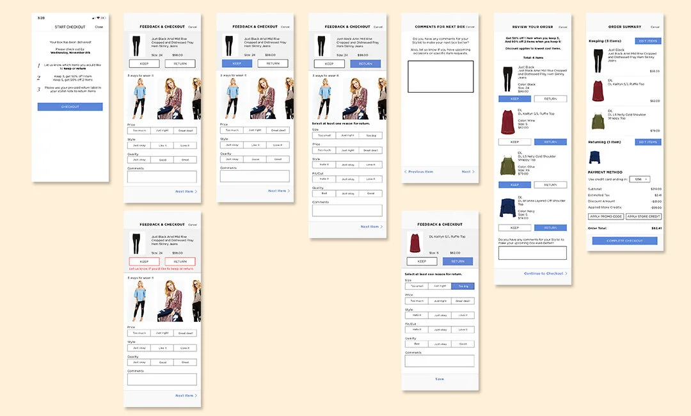Click Next on Comments For Next Box screen
Viewport: 691px width, 416px height.
468,172
